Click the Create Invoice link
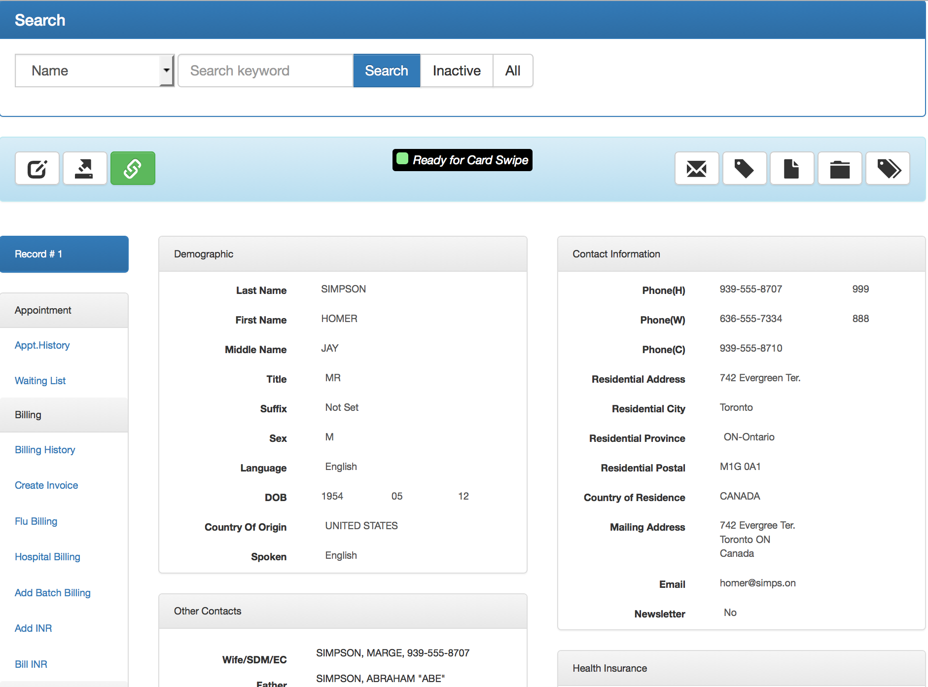 coord(46,485)
